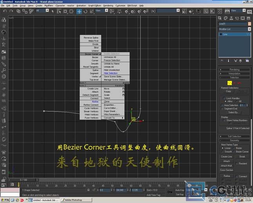Switch to the Hierarchy command panel tab
Screen dimensions: 253x203
pos(231,18)
